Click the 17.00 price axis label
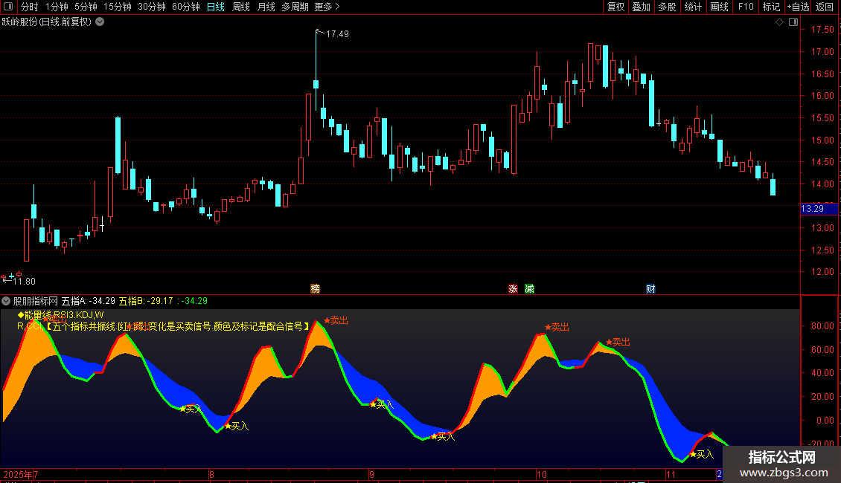 822,52
